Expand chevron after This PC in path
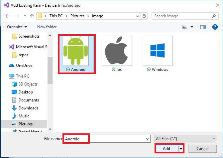The width and height of the screenshot is (223, 158). click(66, 16)
